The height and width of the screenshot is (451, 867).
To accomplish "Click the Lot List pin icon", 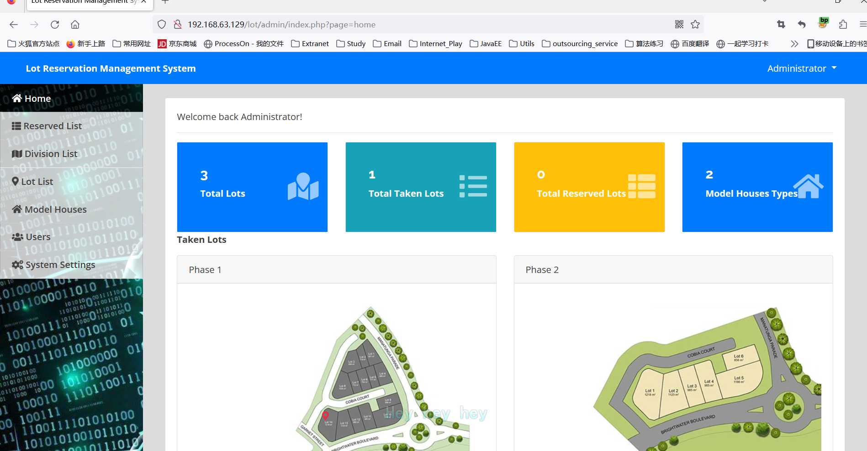I will coord(15,181).
